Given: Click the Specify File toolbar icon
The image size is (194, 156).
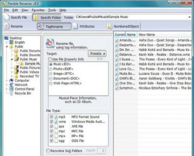Looking at the screenshot, I should tap(6, 17).
